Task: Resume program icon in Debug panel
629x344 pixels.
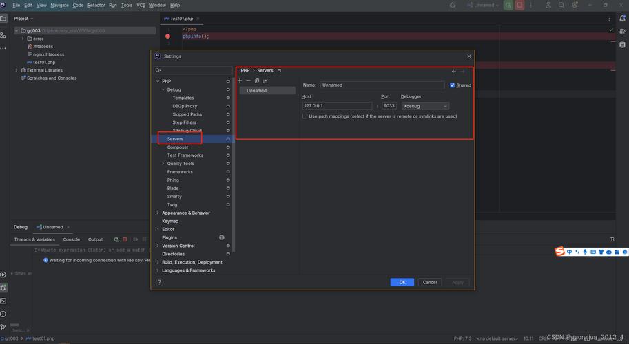Action: click(x=136, y=239)
